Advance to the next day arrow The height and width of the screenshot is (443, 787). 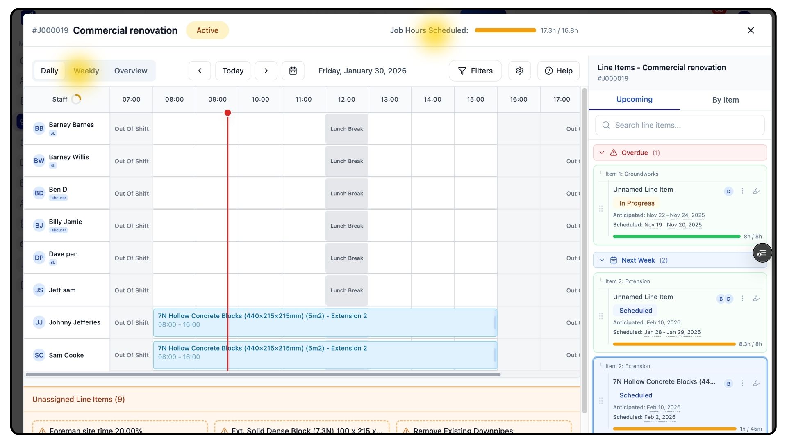click(266, 71)
